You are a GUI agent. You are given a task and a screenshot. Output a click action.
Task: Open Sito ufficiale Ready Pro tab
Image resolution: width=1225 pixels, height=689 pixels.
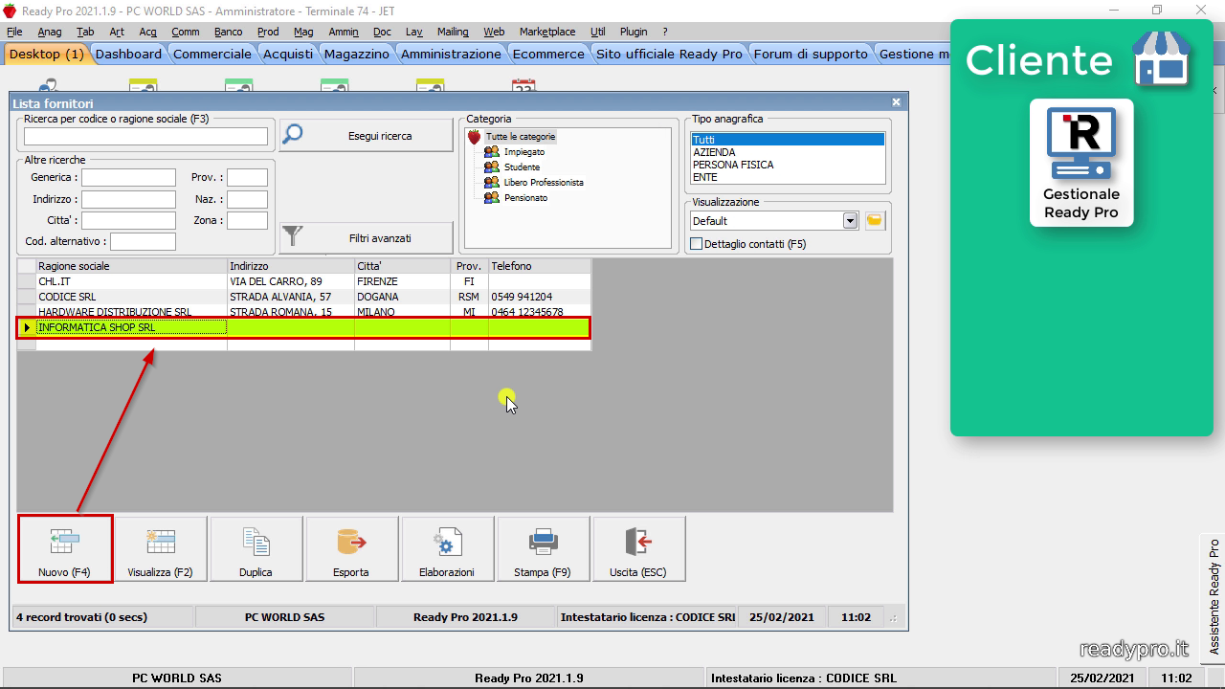(669, 55)
